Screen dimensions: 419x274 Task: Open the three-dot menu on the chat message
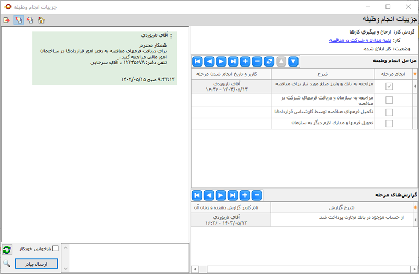coord(171,36)
